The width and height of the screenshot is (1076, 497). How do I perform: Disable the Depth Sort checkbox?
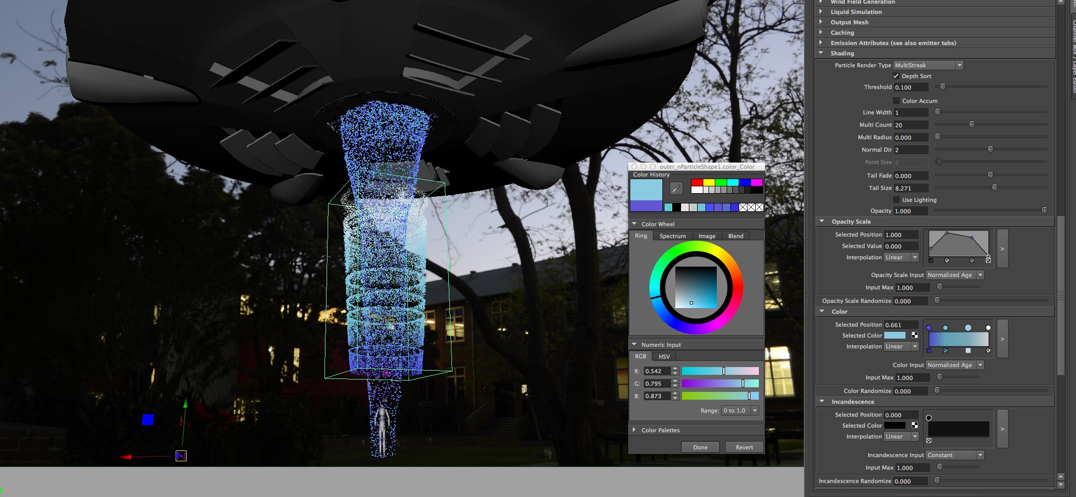(896, 76)
